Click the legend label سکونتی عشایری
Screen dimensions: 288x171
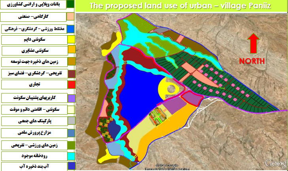(35, 51)
